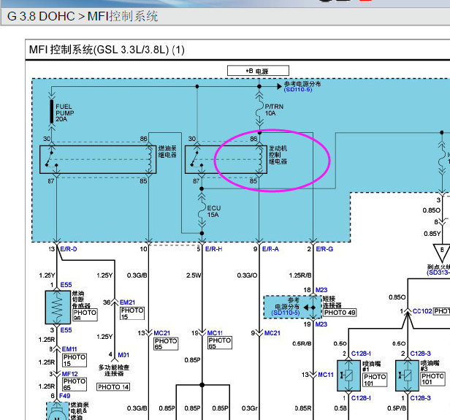This screenshot has width=450, height=420.
Task: Open the MC21 link at pin 13
Action: point(162,333)
